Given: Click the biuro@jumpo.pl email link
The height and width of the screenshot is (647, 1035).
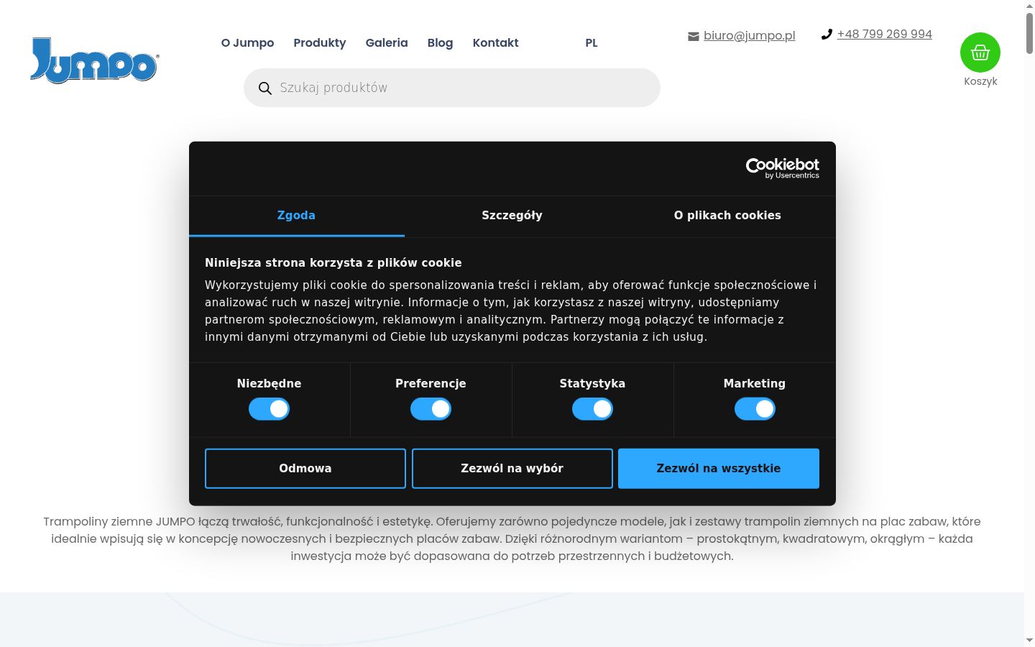Looking at the screenshot, I should 750,35.
